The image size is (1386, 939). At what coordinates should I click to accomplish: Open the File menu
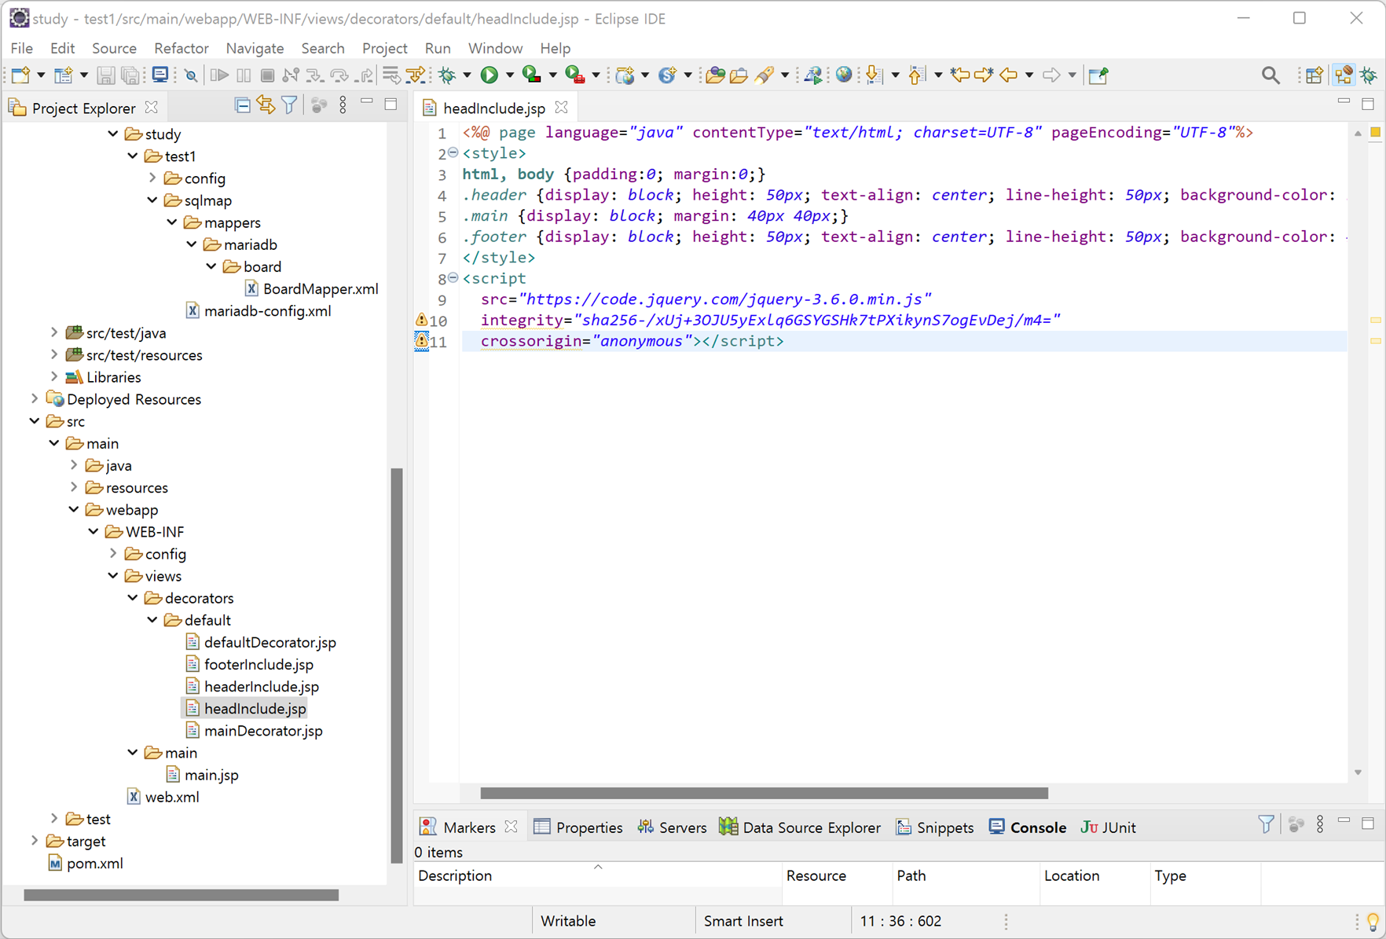(x=21, y=48)
